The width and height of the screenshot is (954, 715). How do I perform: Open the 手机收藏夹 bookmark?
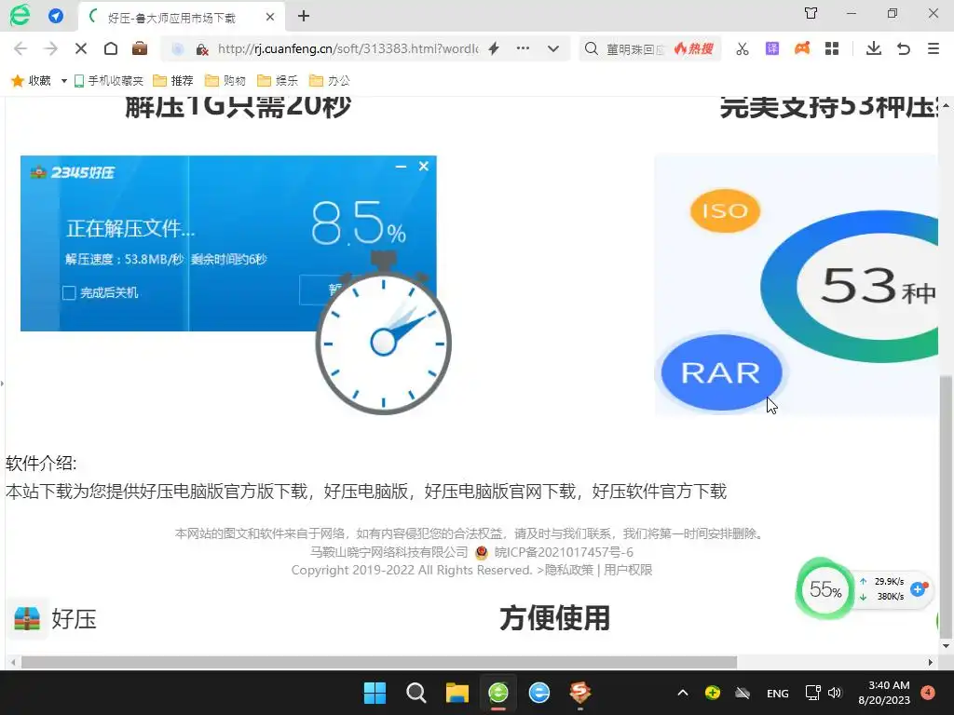(109, 80)
